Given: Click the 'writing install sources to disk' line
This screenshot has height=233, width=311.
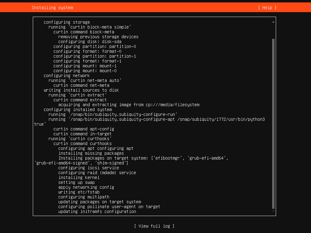Looking at the screenshot, I should tap(81, 90).
